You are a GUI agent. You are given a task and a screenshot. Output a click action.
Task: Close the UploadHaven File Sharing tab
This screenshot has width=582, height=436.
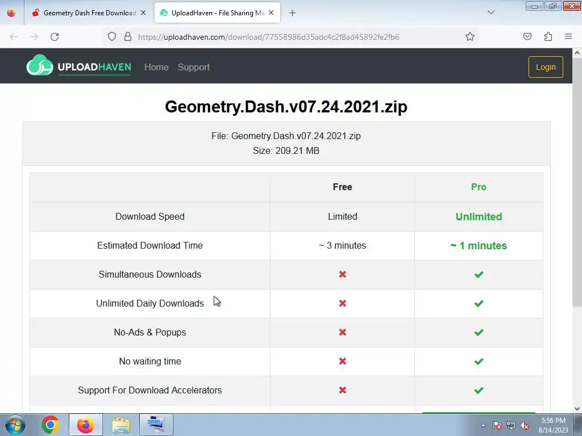point(271,12)
